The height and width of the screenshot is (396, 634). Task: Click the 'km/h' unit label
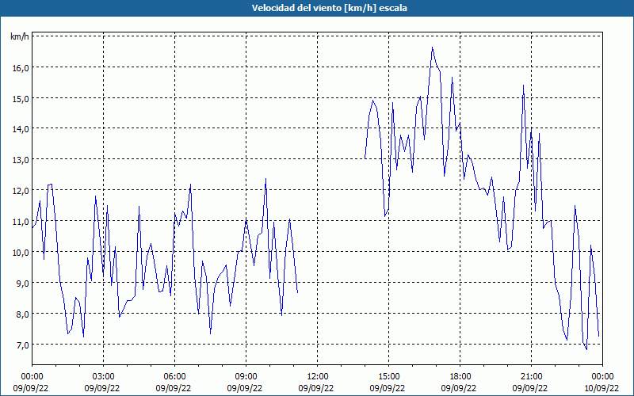pyautogui.click(x=20, y=36)
